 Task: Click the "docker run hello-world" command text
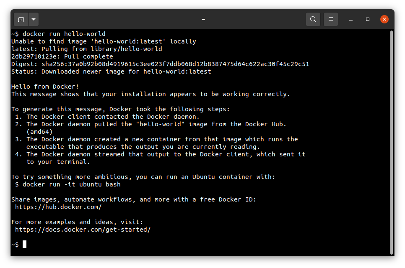coord(64,34)
